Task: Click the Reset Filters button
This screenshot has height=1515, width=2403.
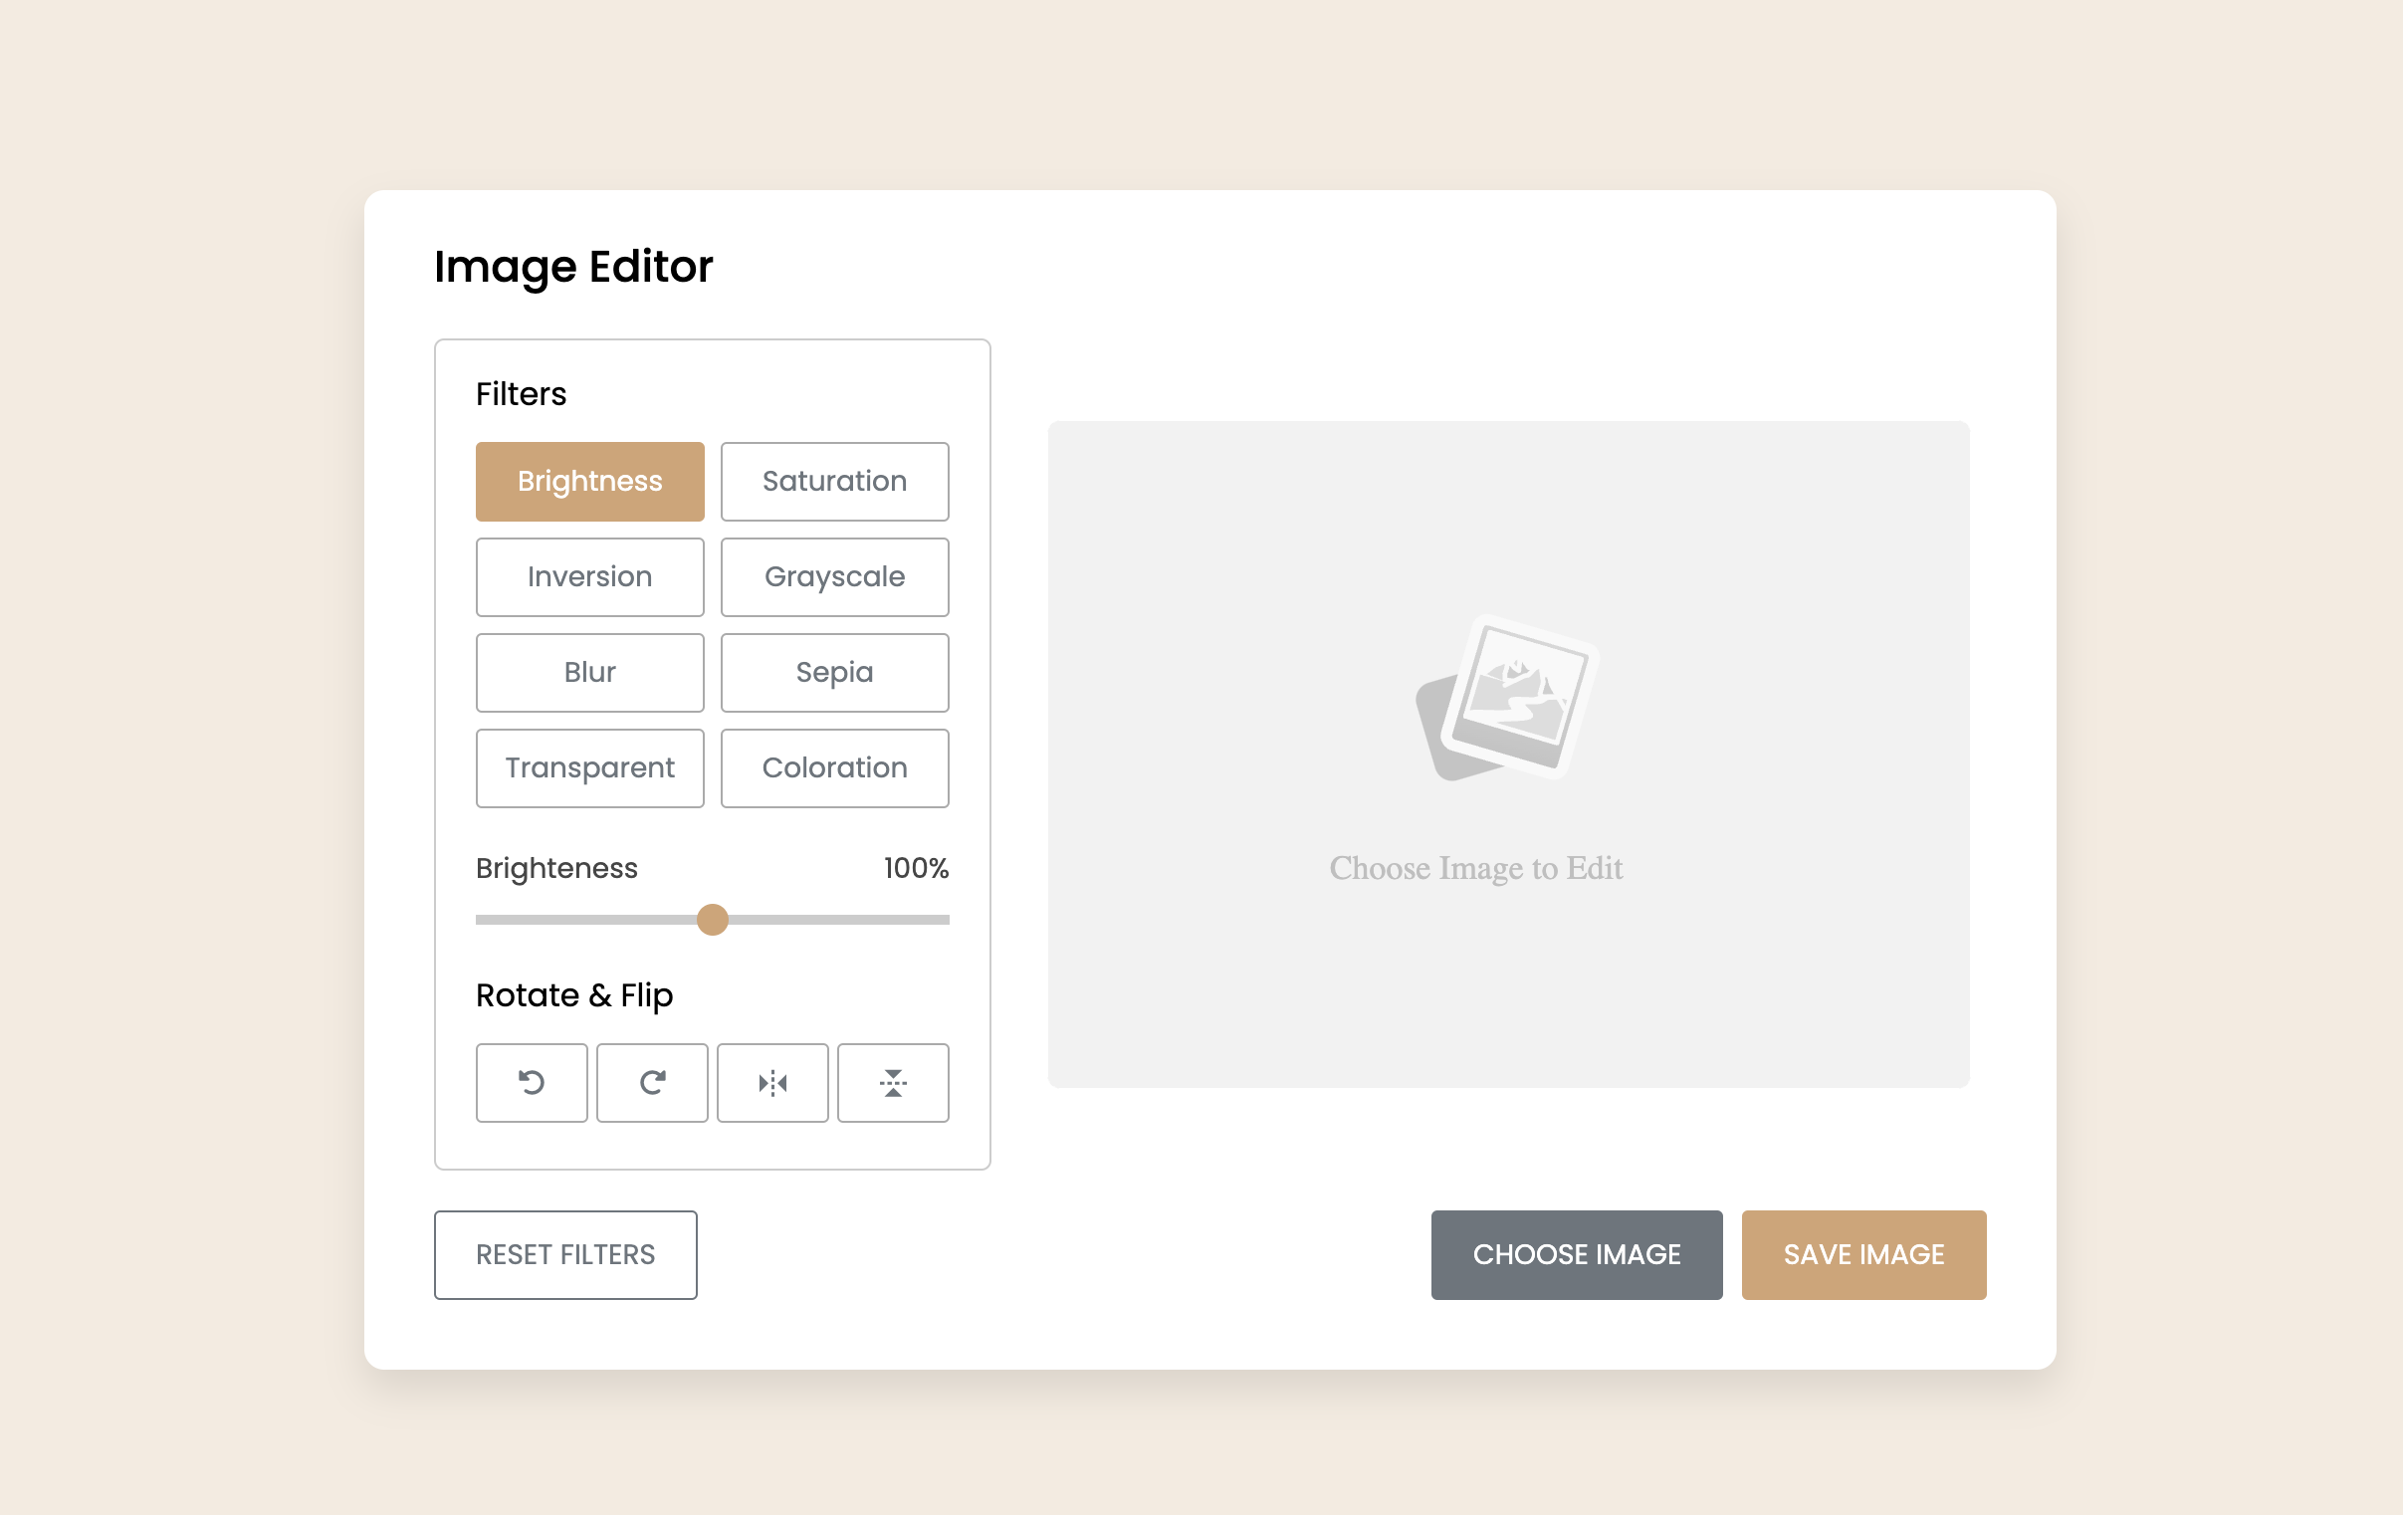Action: point(564,1254)
